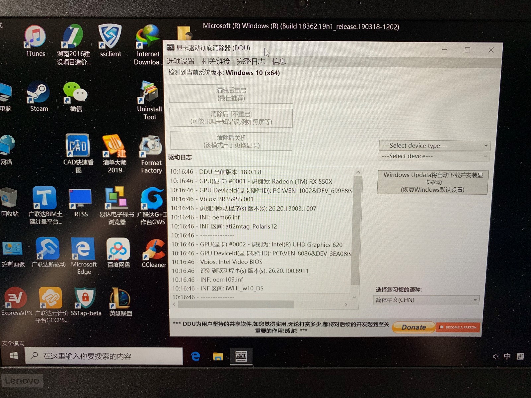Open the Windows Start menu
The width and height of the screenshot is (531, 398).
coord(14,356)
